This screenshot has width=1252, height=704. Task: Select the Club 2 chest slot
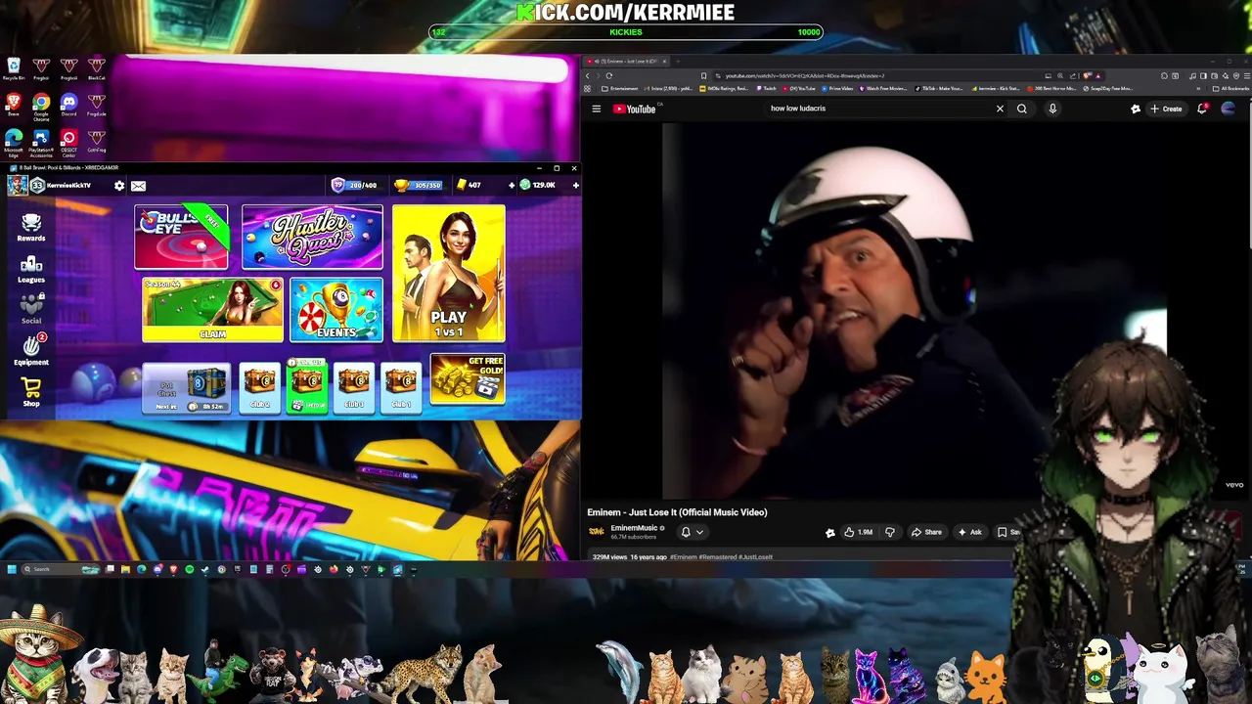[259, 388]
